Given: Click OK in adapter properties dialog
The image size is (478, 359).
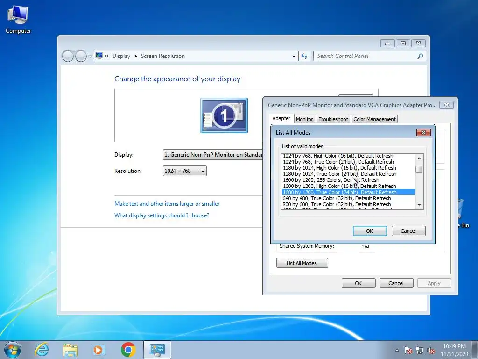Looking at the screenshot, I should click(358, 283).
